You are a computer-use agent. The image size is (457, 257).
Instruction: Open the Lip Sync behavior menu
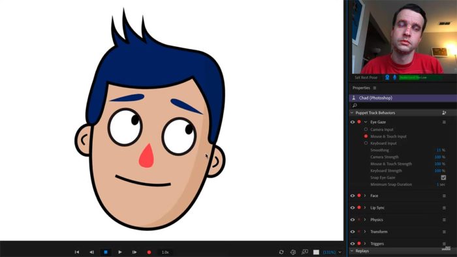coord(444,208)
